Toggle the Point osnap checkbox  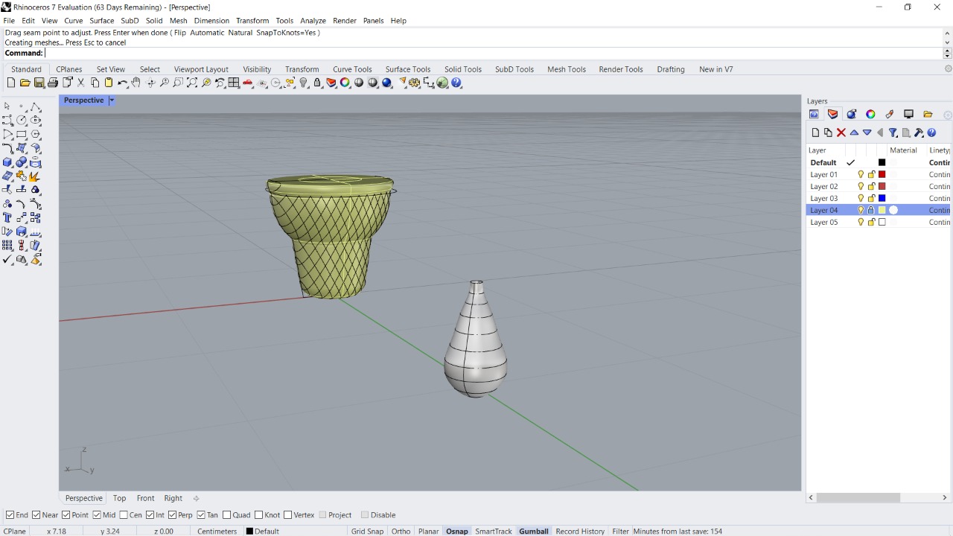[x=66, y=515]
